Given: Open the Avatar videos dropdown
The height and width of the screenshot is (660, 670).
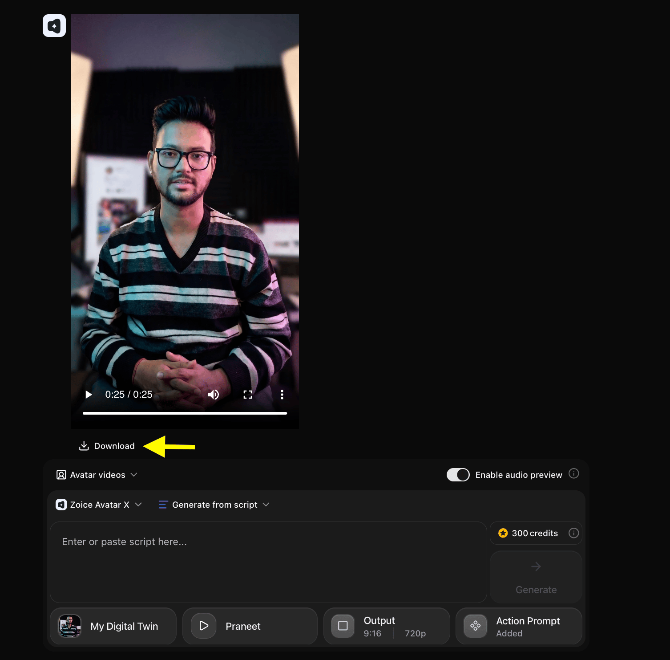Looking at the screenshot, I should click(97, 475).
